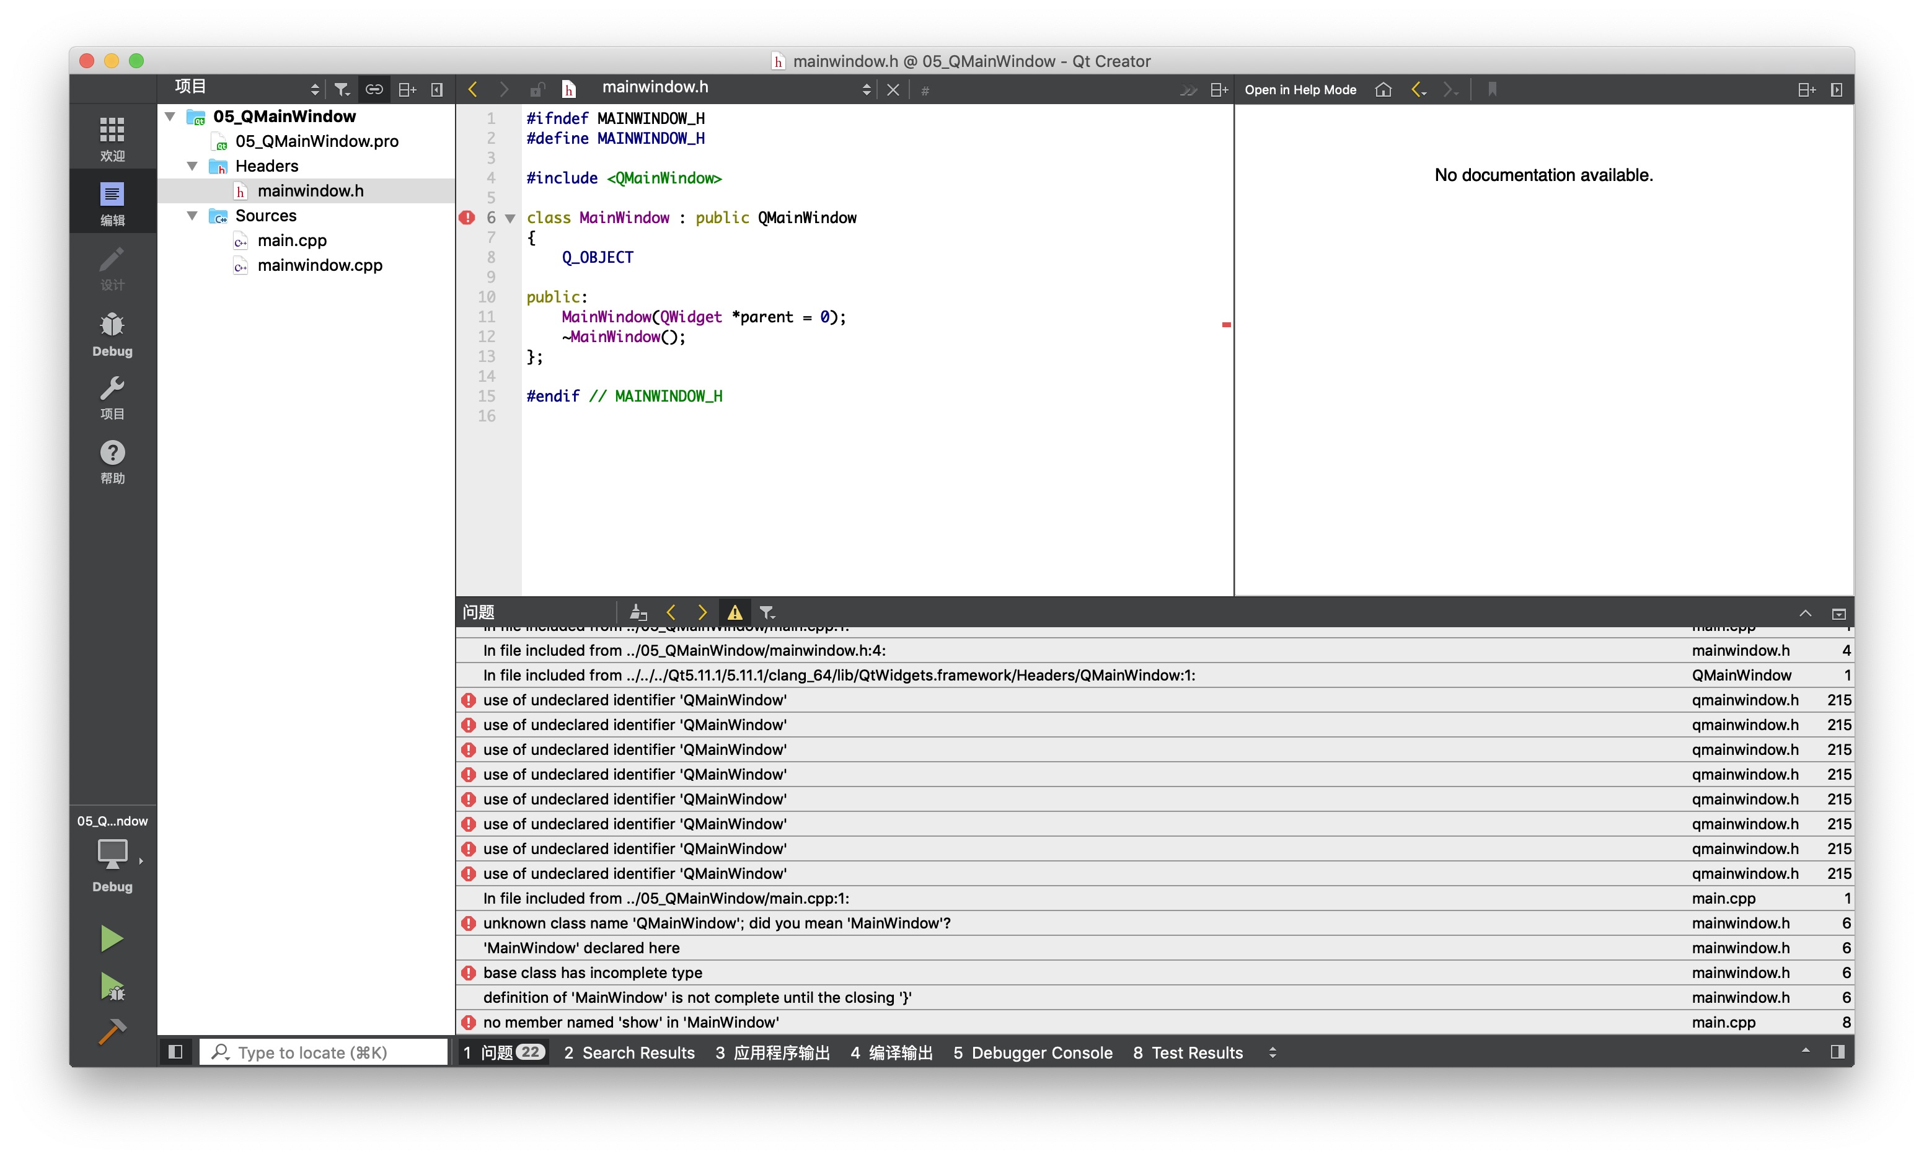Open the symbol selector '#' dropdown
The width and height of the screenshot is (1924, 1159).
coord(925,90)
